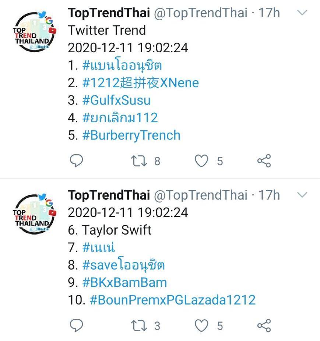
Task: Share the second tweet listing trends 6-10
Action: (264, 326)
